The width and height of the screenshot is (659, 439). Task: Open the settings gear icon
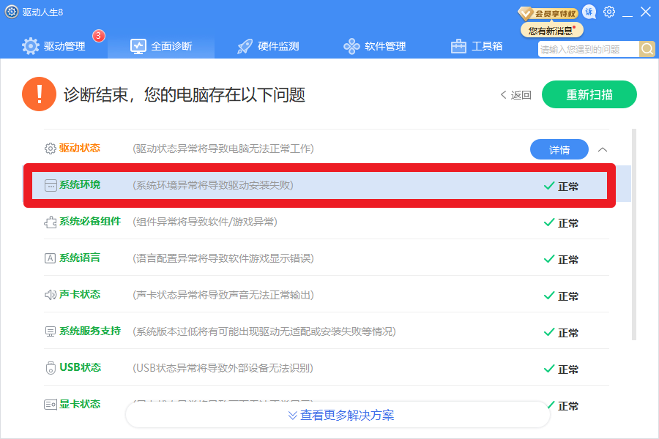click(609, 12)
